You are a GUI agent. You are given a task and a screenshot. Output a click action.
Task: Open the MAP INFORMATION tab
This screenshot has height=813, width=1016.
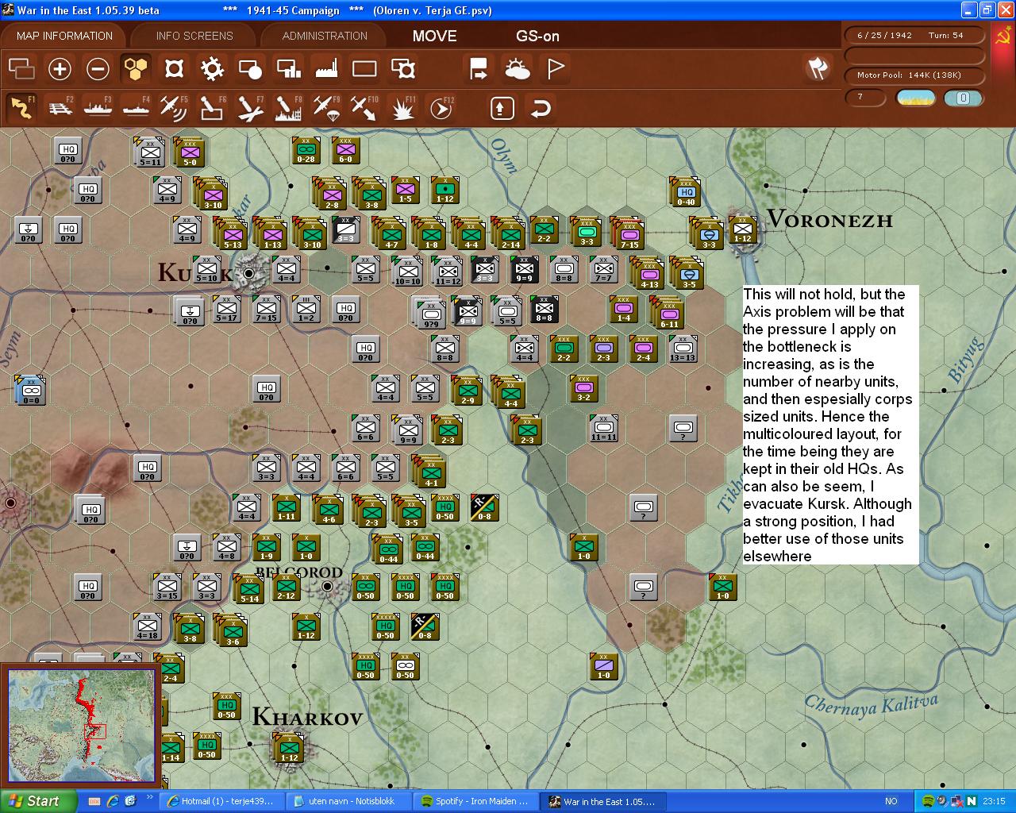[64, 36]
